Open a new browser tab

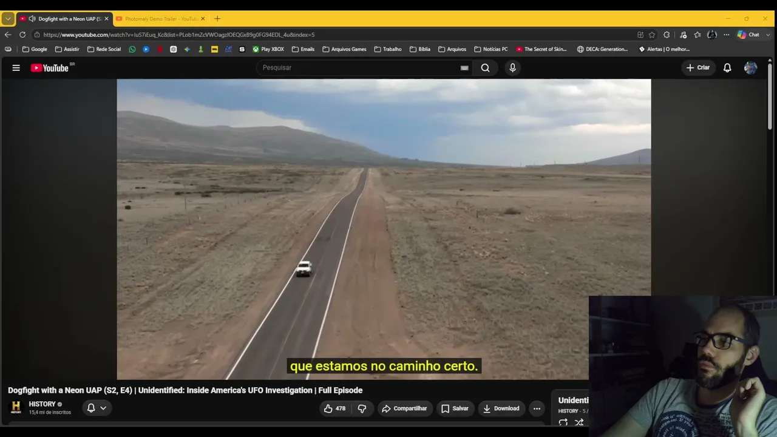click(217, 19)
